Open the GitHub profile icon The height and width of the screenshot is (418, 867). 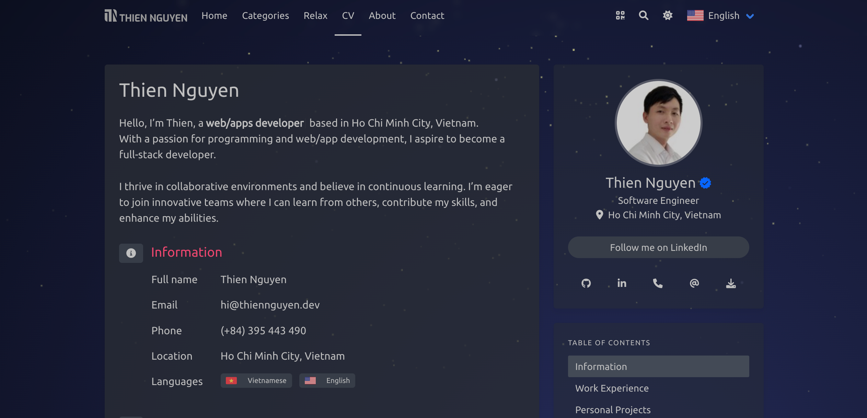(586, 283)
